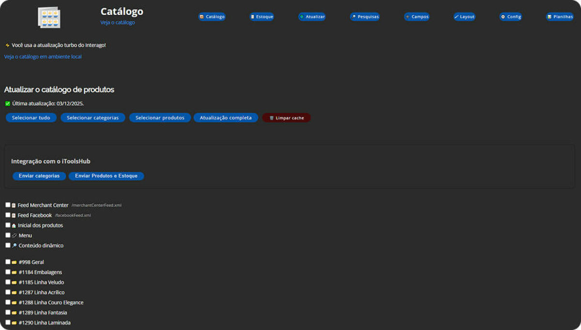581x330 pixels.
Task: Start Atualização completa
Action: [226, 118]
